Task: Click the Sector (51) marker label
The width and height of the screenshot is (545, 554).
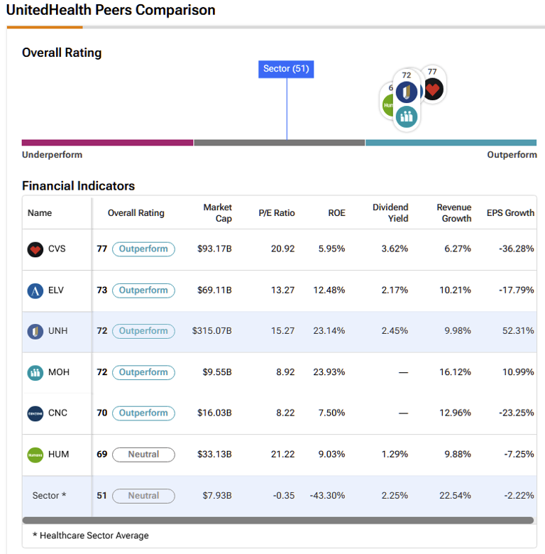Action: point(286,69)
